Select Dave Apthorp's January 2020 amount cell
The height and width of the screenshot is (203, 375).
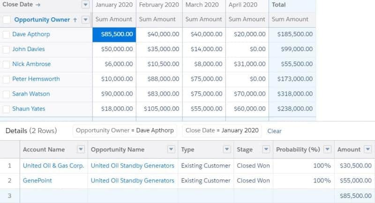click(114, 35)
